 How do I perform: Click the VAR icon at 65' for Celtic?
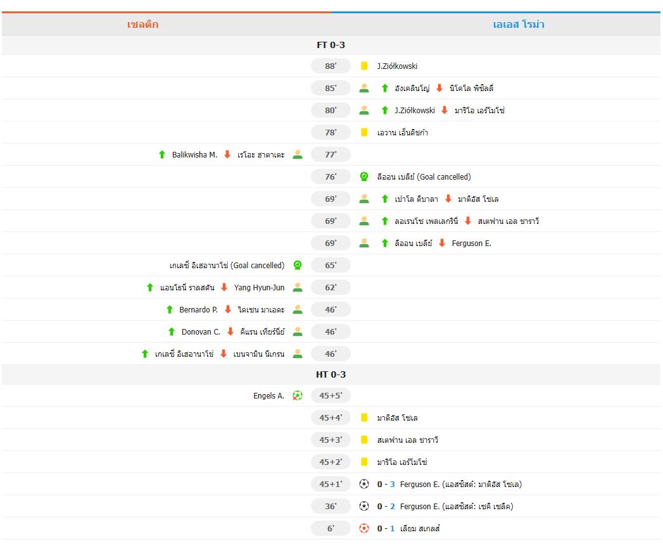point(298,265)
